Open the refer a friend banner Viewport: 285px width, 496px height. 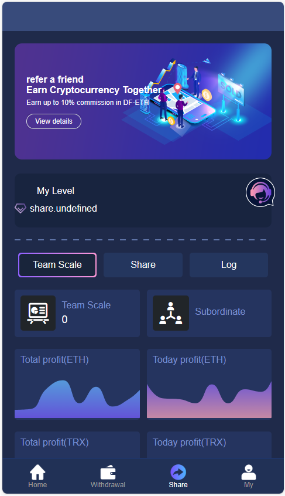[143, 101]
